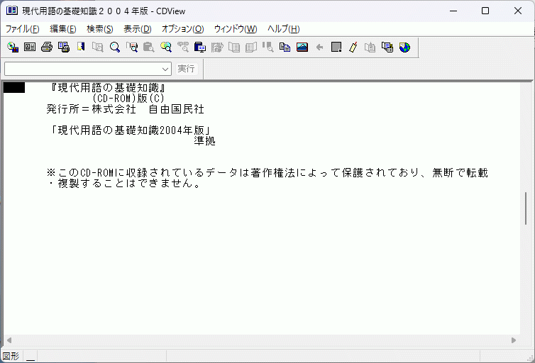This screenshot has height=363, width=535.
Task: Click the single printer toolbar icon
Action: click(47, 47)
